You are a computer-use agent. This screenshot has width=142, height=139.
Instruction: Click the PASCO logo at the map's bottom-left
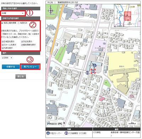(52, 124)
